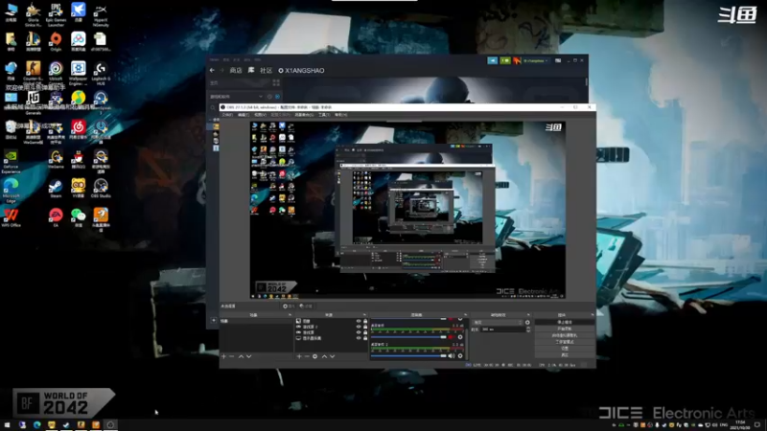Open the OBS 编辑 menu

click(244, 115)
